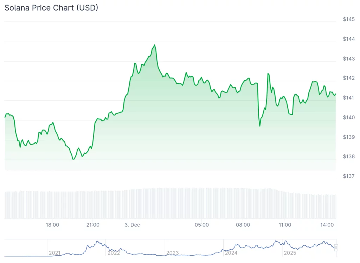Jump to 2025 in the navigator timeline
Screen dimensions: 360x263
click(290, 253)
